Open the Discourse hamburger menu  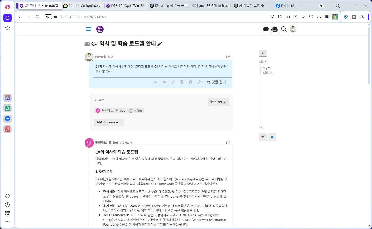click(x=88, y=29)
